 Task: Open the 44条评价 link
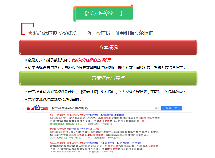(107, 124)
